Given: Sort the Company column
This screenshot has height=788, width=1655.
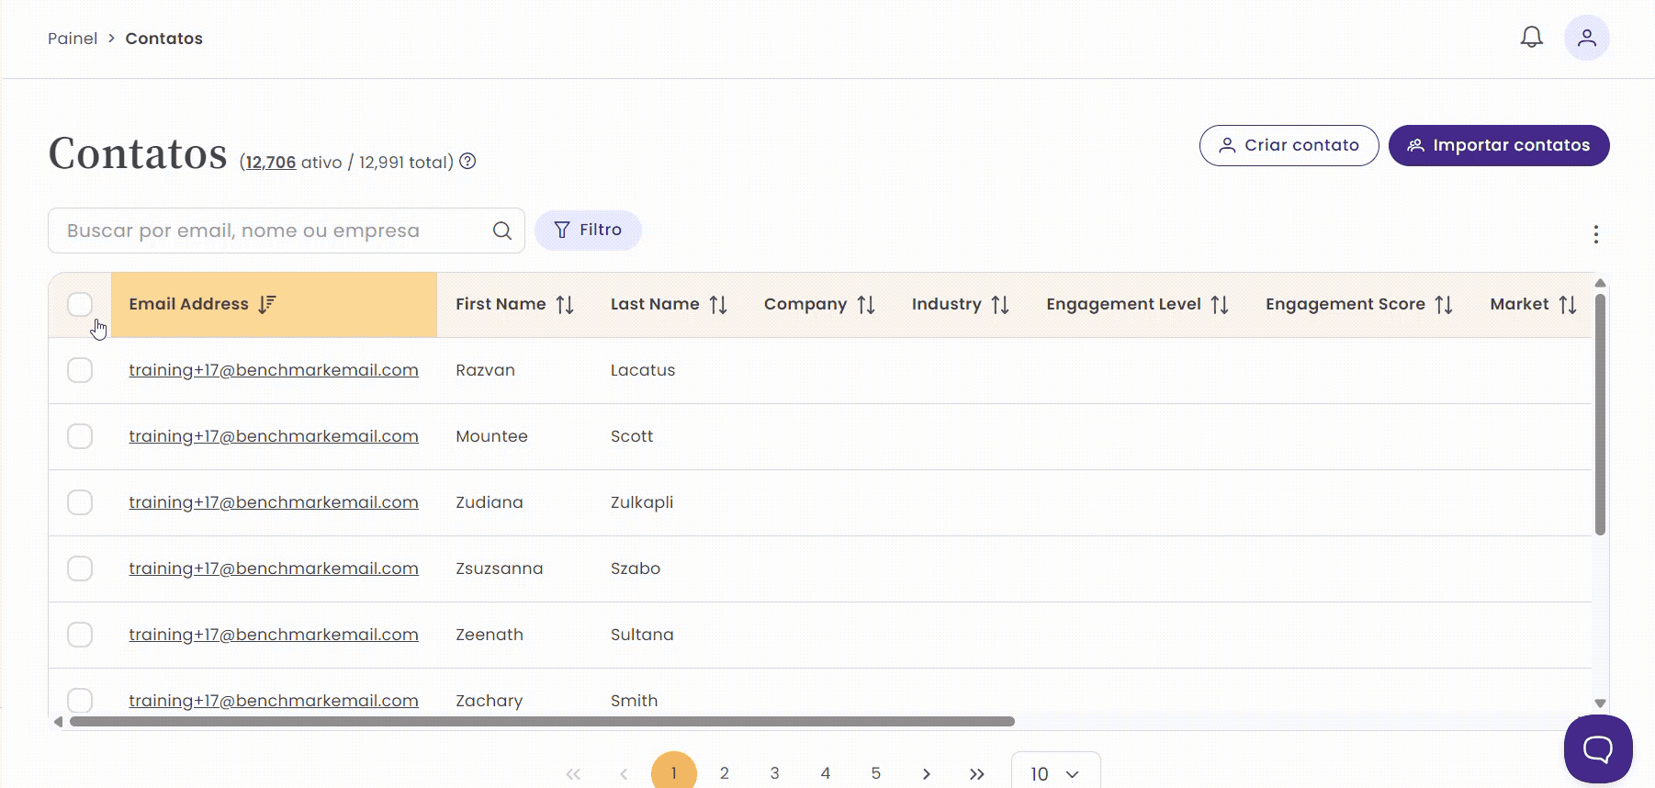Looking at the screenshot, I should click(x=866, y=305).
